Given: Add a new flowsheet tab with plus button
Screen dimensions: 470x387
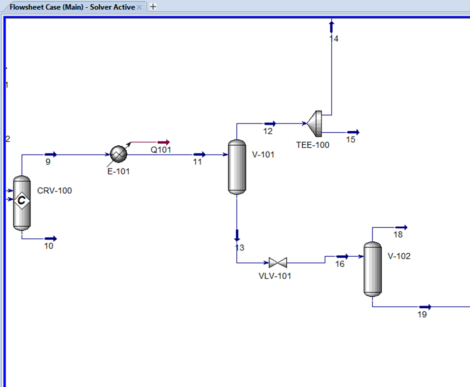Looking at the screenshot, I should pyautogui.click(x=153, y=7).
